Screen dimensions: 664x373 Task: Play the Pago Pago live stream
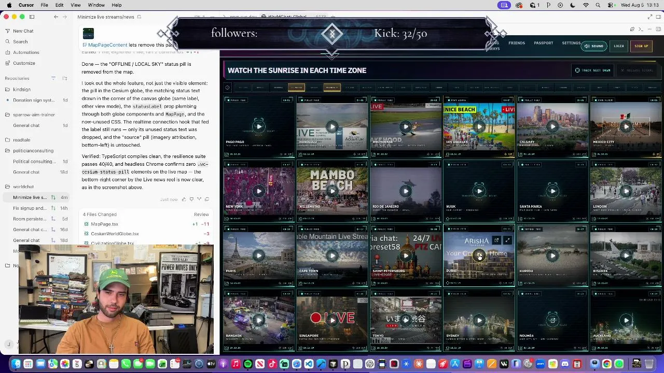click(x=258, y=126)
